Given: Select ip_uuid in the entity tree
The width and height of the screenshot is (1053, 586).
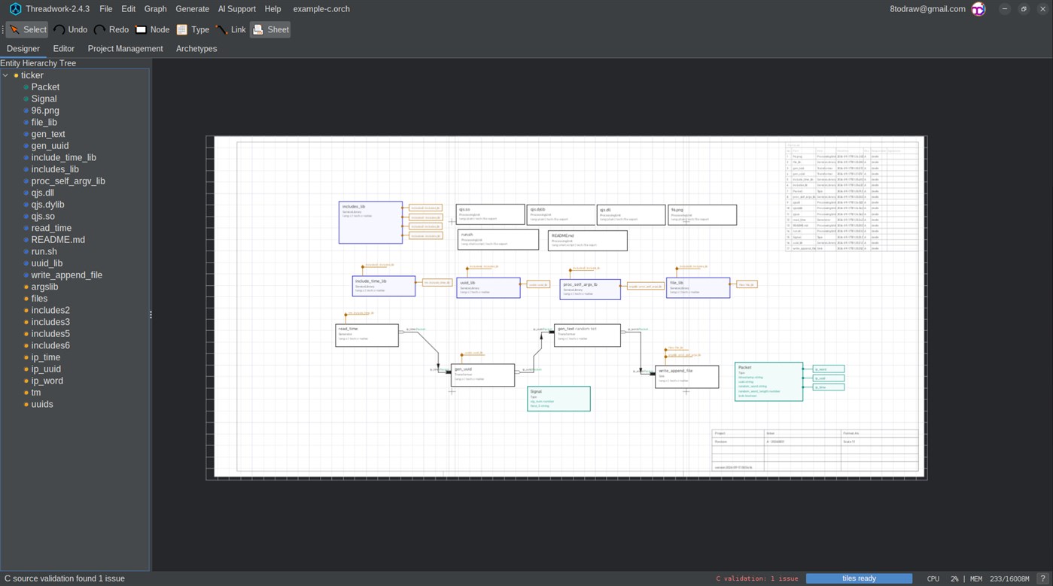Looking at the screenshot, I should point(46,369).
